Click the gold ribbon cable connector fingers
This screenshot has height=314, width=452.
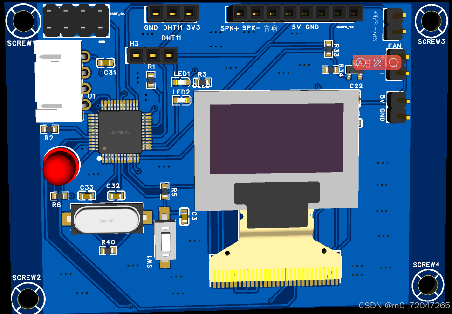(276, 274)
